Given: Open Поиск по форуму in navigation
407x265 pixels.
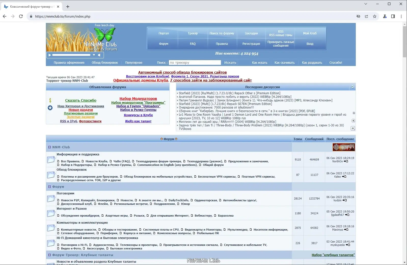Looking at the screenshot, I should click(222, 33).
